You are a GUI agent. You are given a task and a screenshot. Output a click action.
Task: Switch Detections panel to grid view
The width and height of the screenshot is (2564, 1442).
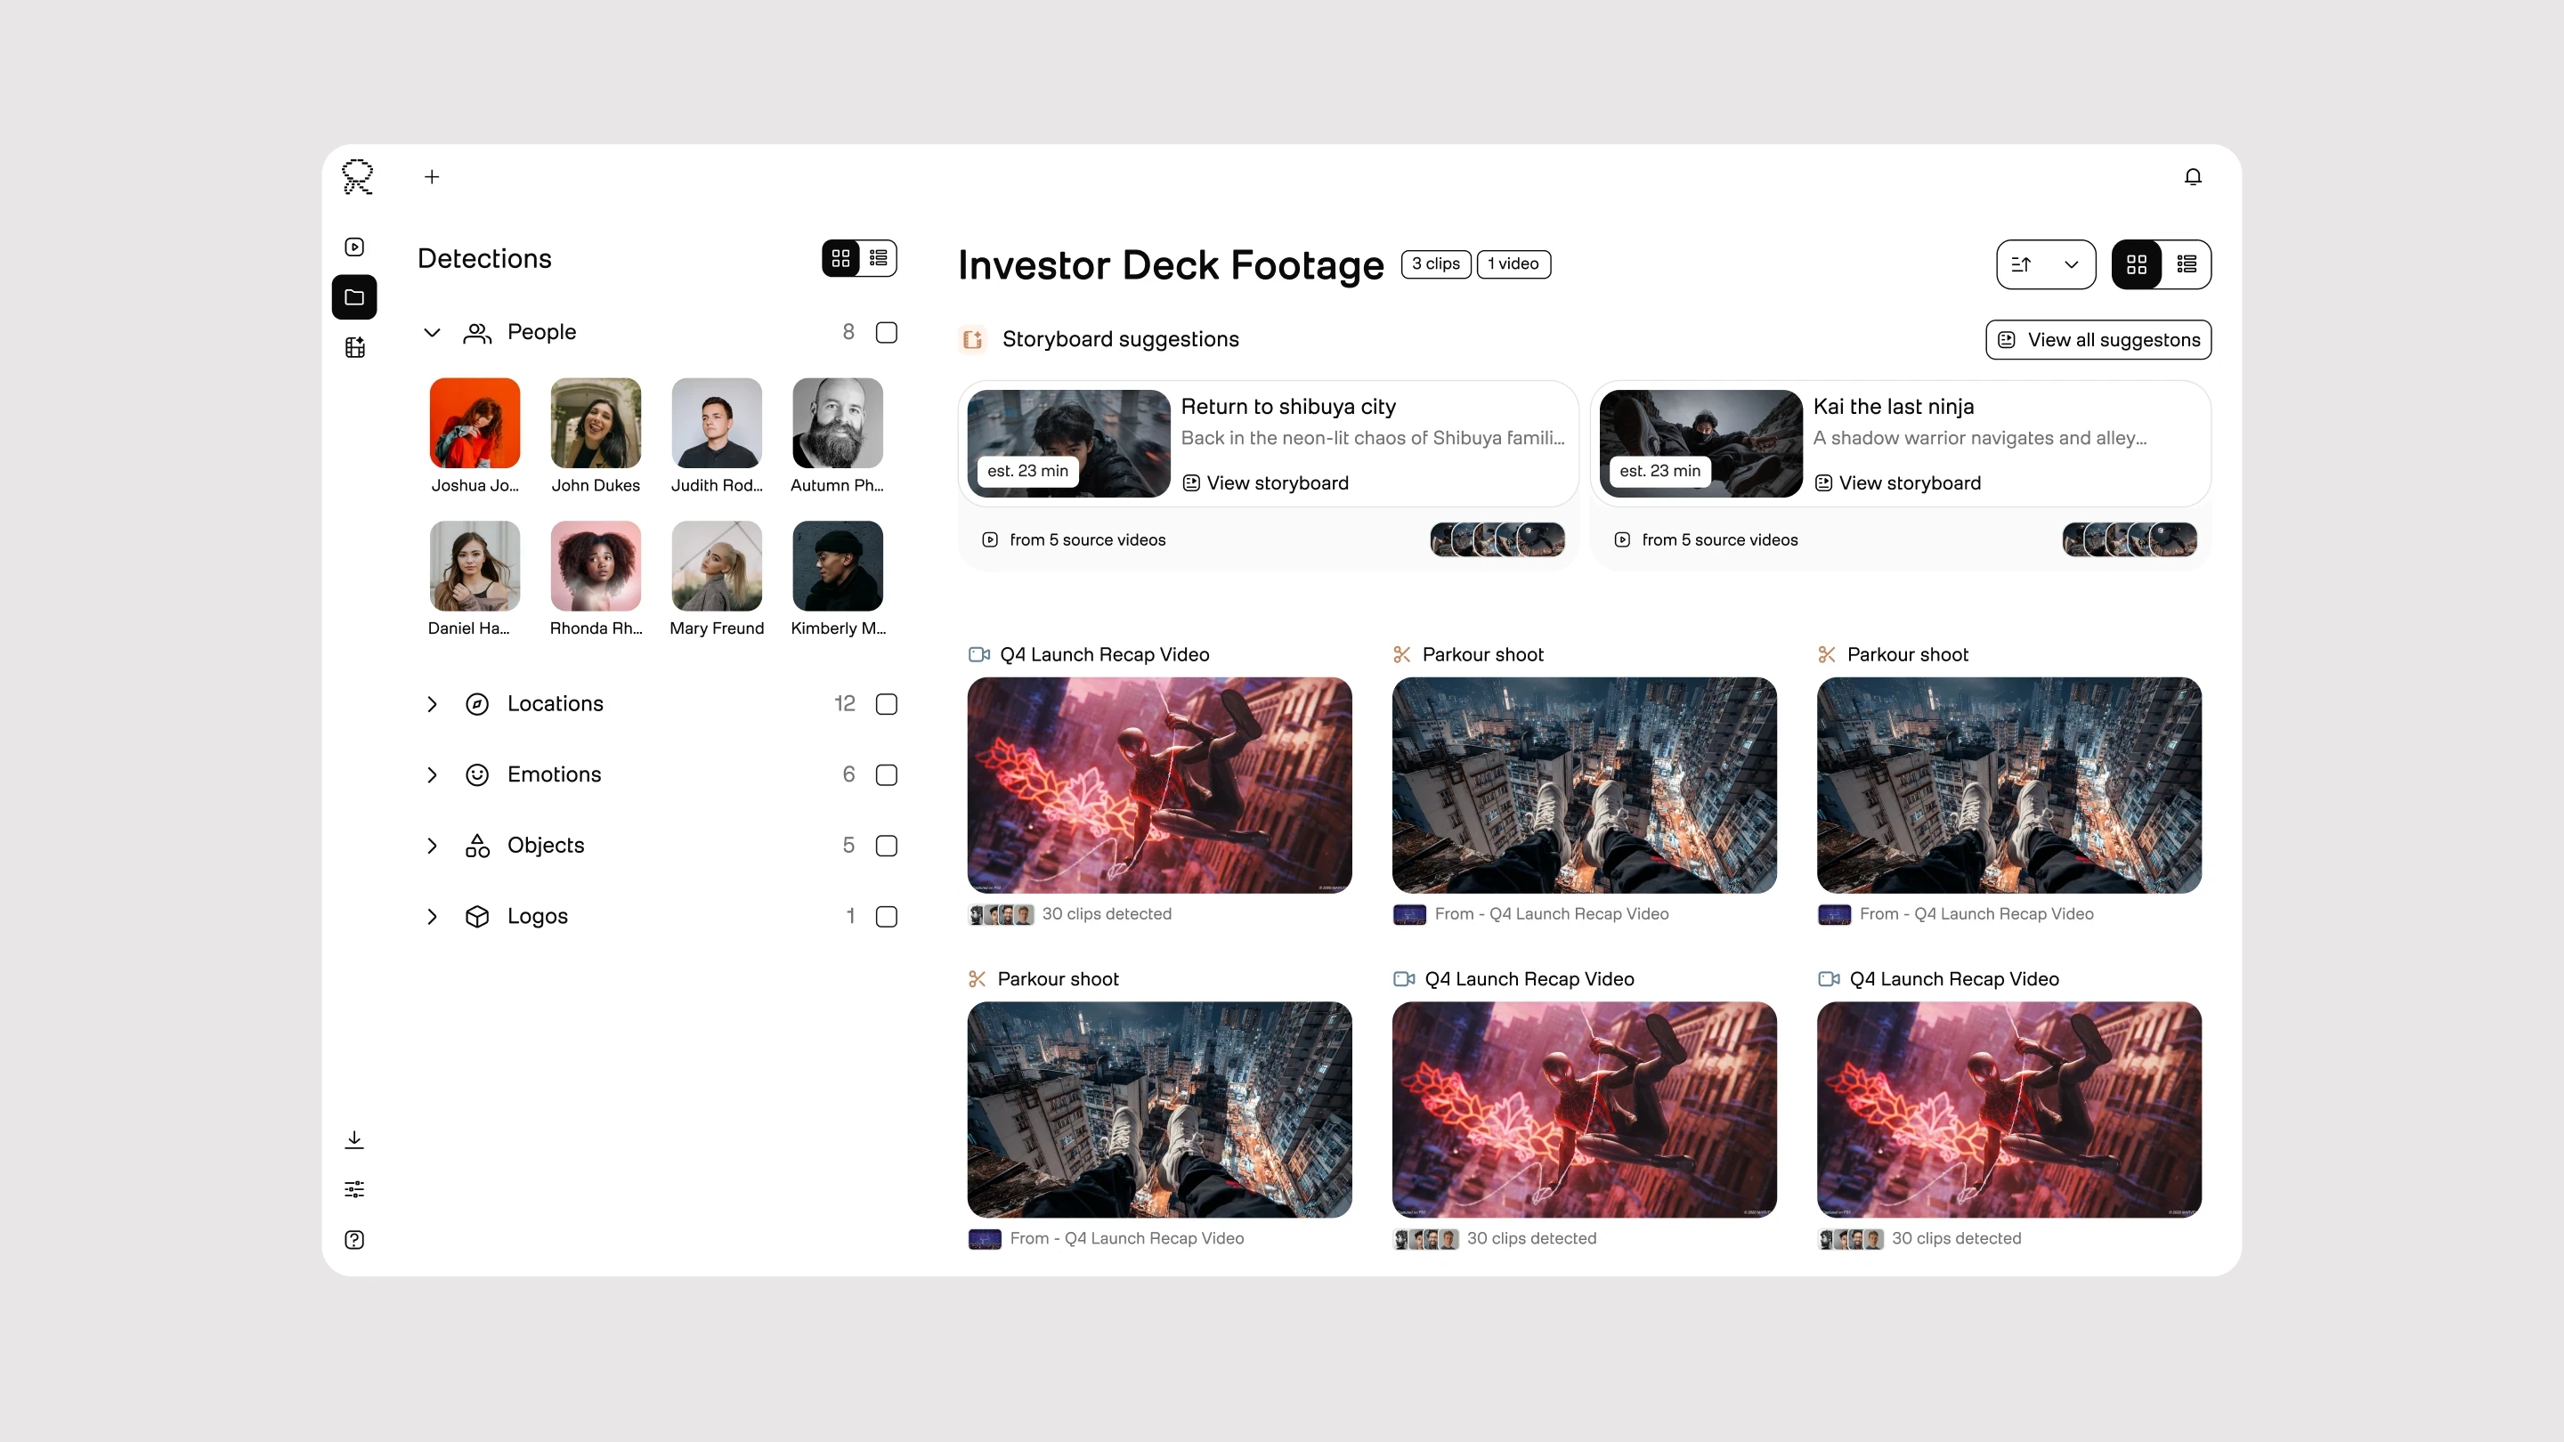841,259
